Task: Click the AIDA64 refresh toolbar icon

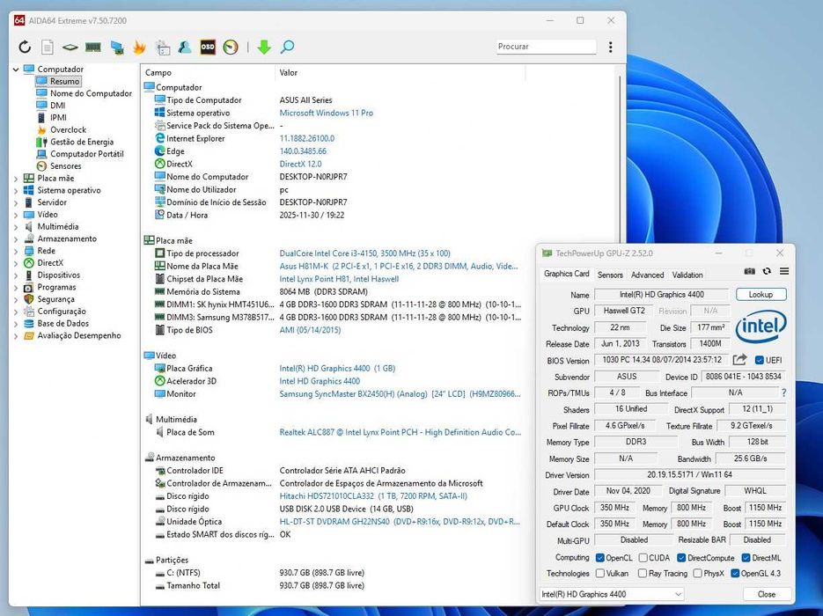Action: 25,48
